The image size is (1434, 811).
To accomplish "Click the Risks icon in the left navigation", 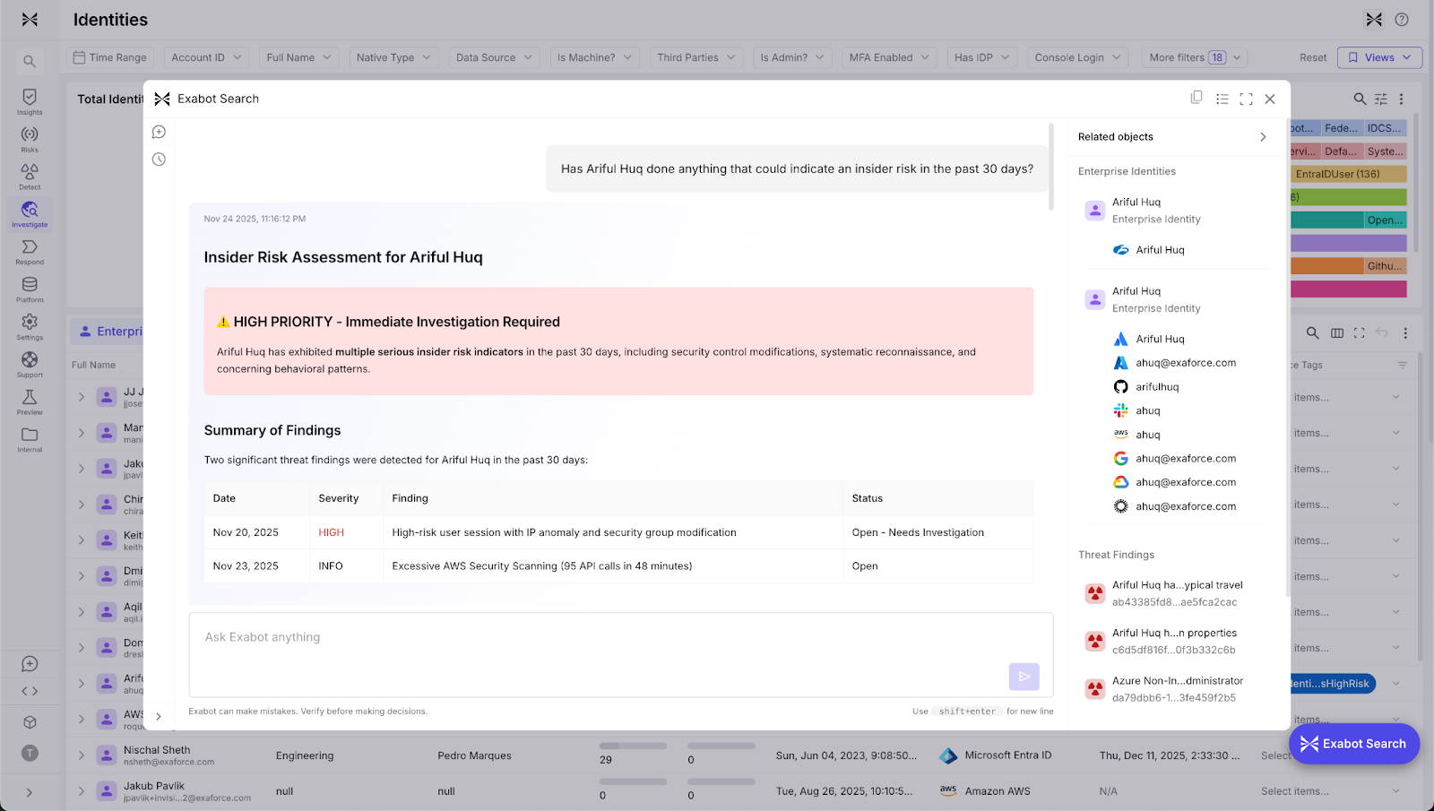I will coord(30,136).
